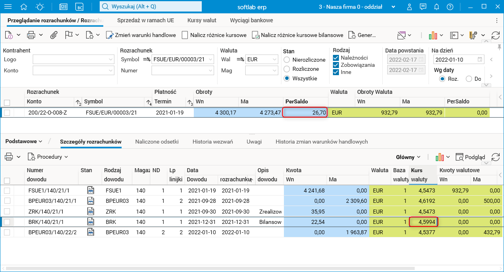This screenshot has height=272, width=504.
Task: Click Nalicz różnice kursowe bilansowe button
Action: coord(297,35)
